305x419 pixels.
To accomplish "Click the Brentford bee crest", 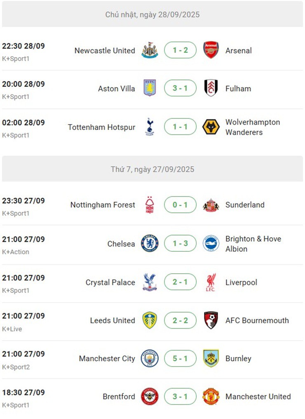I will coord(149,396).
